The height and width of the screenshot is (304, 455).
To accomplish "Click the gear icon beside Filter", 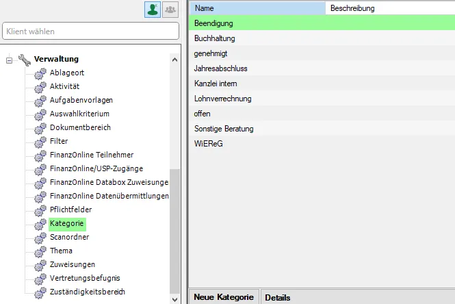I will 40,142.
